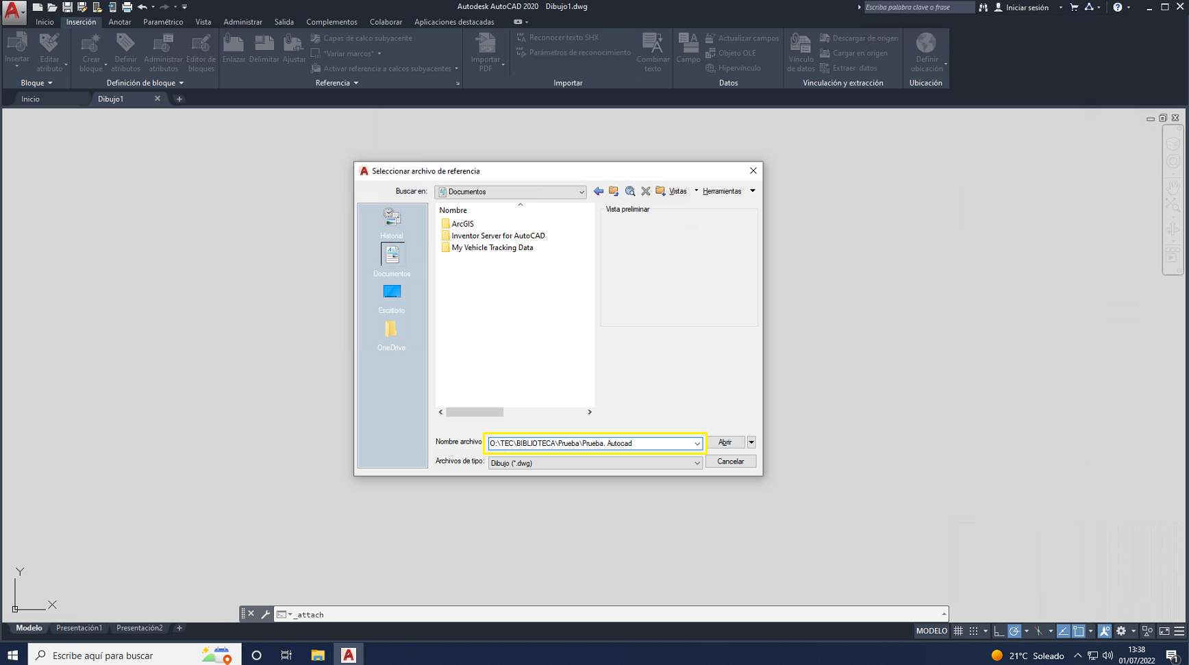The image size is (1189, 665).
Task: Toggle annotation visibility icon
Action: (x=1105, y=631)
